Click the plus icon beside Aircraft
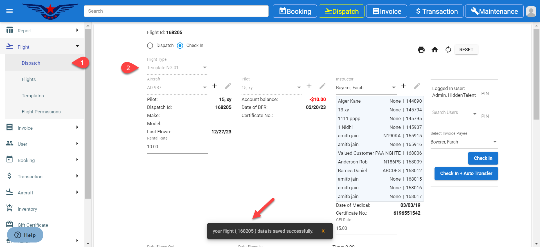Viewport: 540px width, 247px height. pos(214,86)
